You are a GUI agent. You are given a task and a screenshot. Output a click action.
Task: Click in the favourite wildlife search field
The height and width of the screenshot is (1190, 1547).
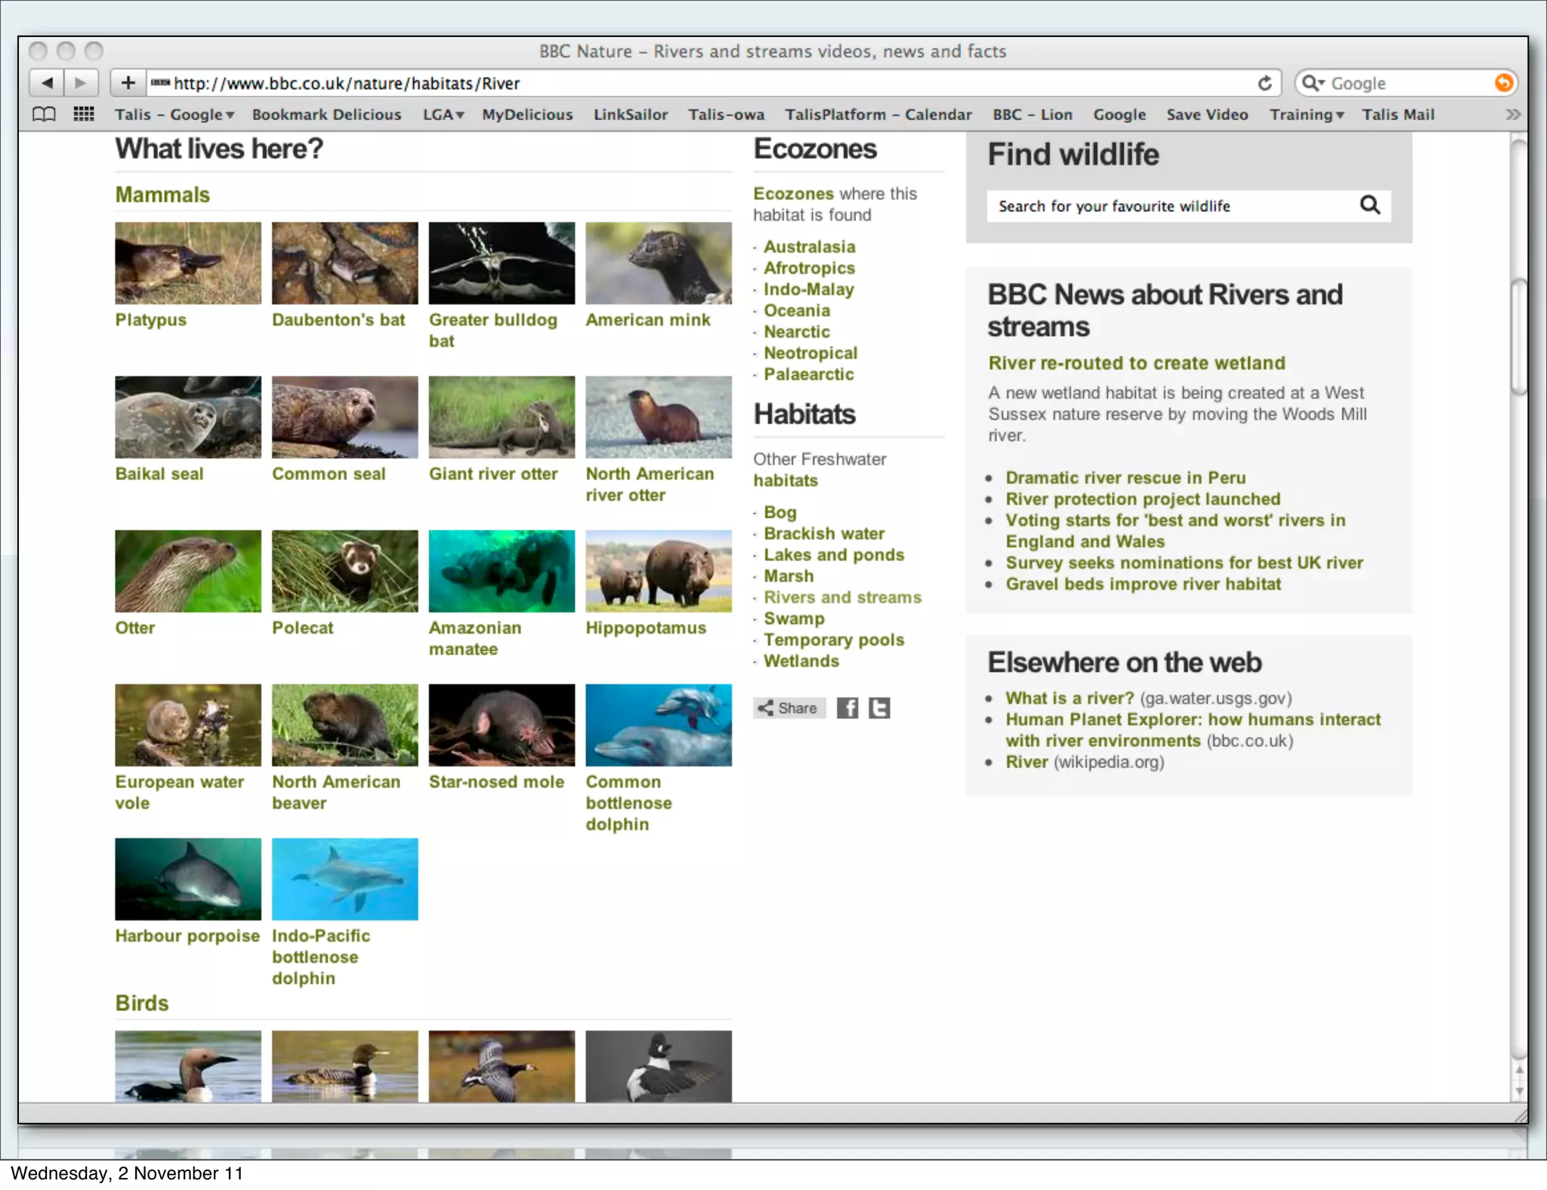(x=1171, y=206)
